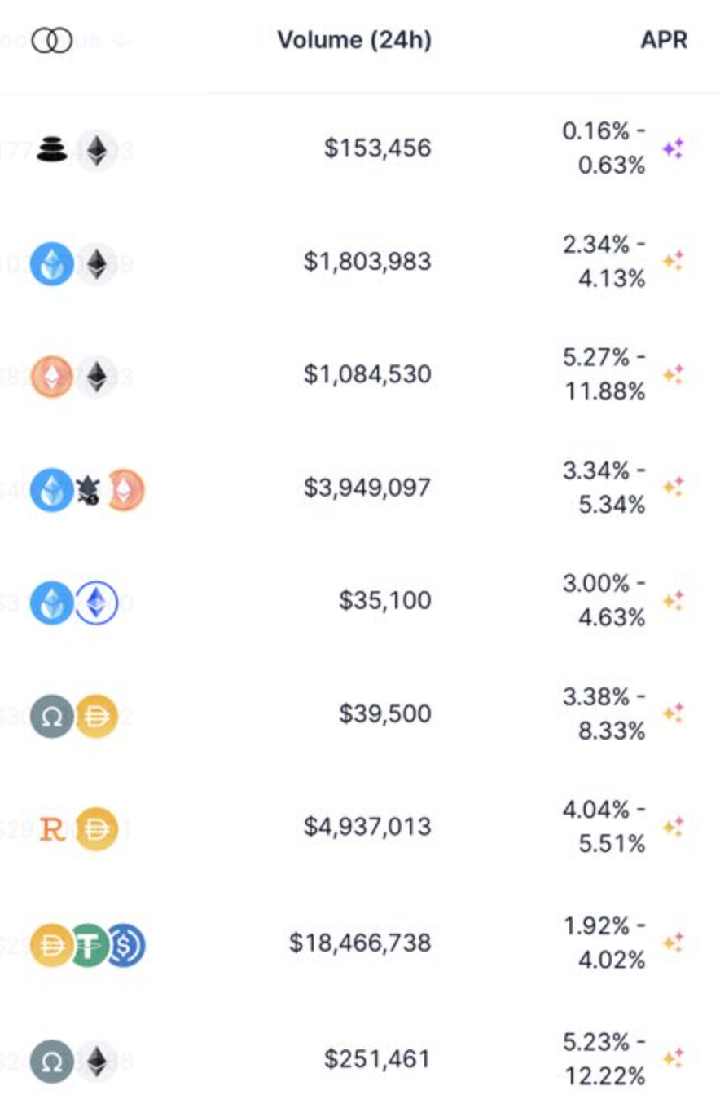This screenshot has height=1104, width=720.
Task: Select the row showing $35,100 volume
Action: [360, 601]
